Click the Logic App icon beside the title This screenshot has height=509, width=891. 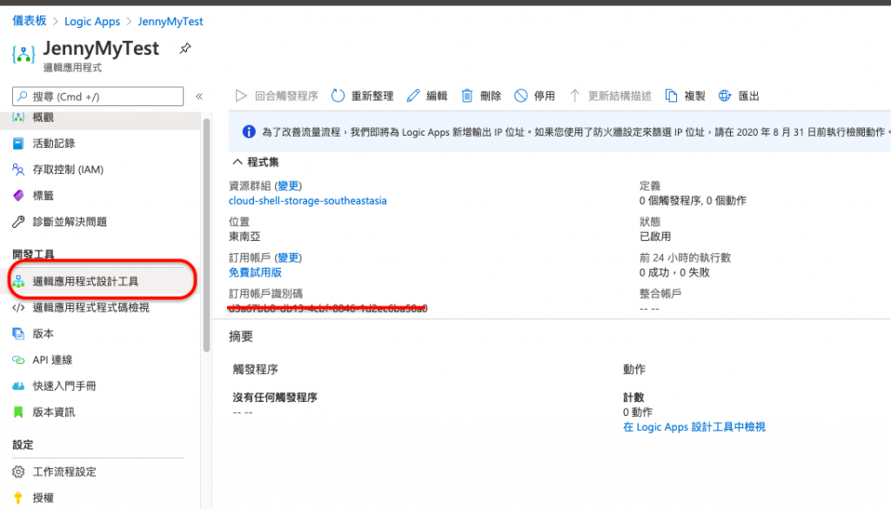(23, 55)
